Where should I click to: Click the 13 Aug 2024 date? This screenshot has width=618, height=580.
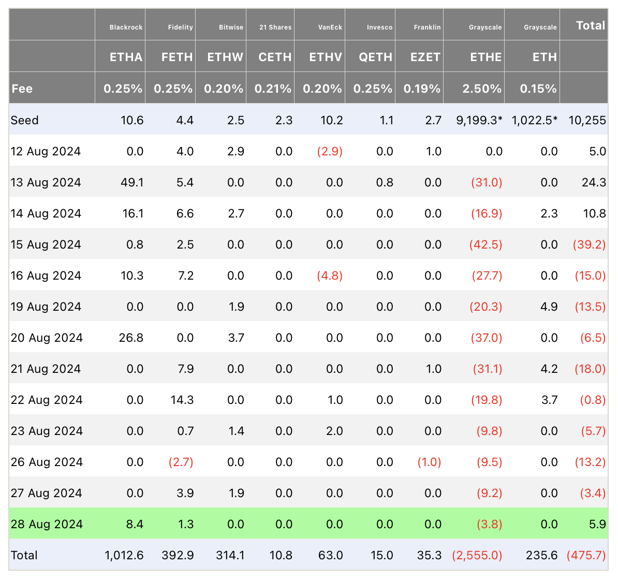46,183
